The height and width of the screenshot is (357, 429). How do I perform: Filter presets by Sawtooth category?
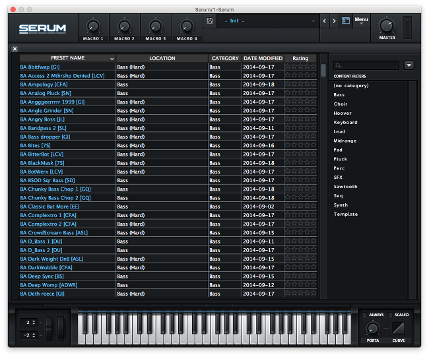(345, 187)
